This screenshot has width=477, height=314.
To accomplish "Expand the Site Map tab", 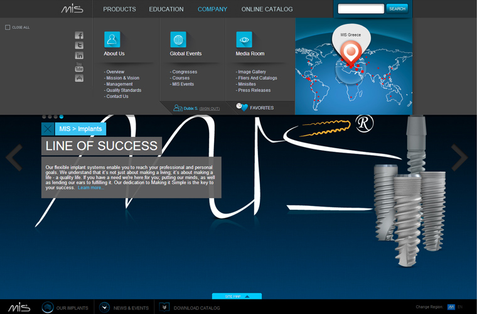I will point(237,296).
